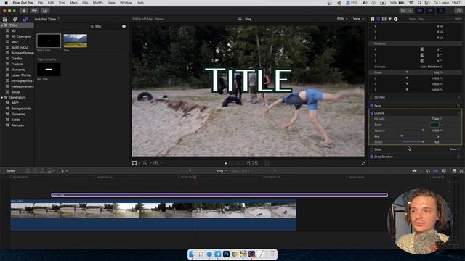Reset the Outline parameters arrow

click(458, 113)
